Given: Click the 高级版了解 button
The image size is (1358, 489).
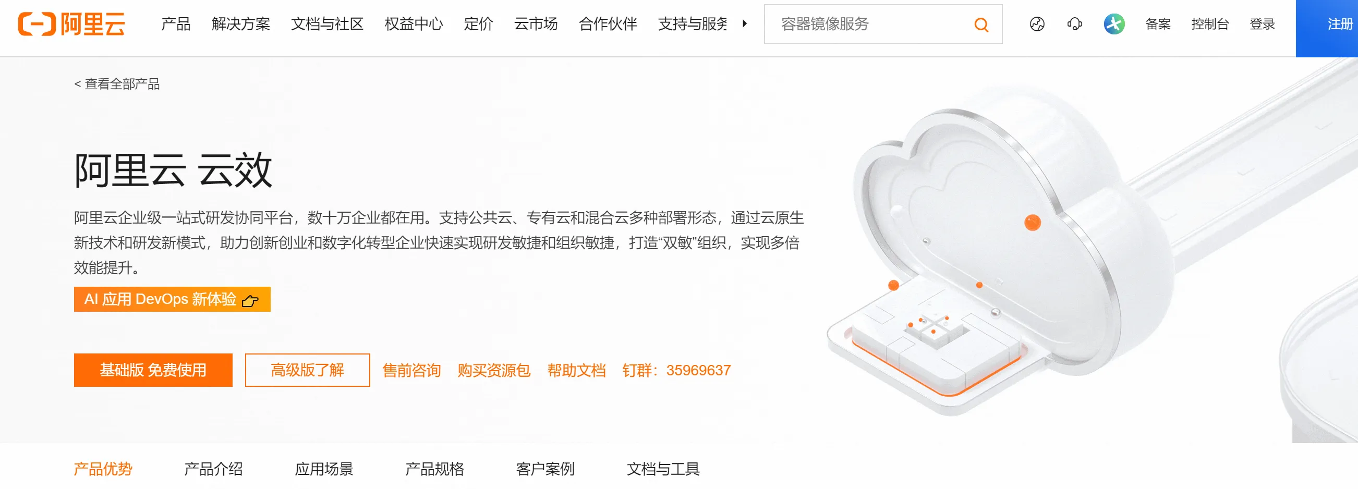Looking at the screenshot, I should point(307,370).
